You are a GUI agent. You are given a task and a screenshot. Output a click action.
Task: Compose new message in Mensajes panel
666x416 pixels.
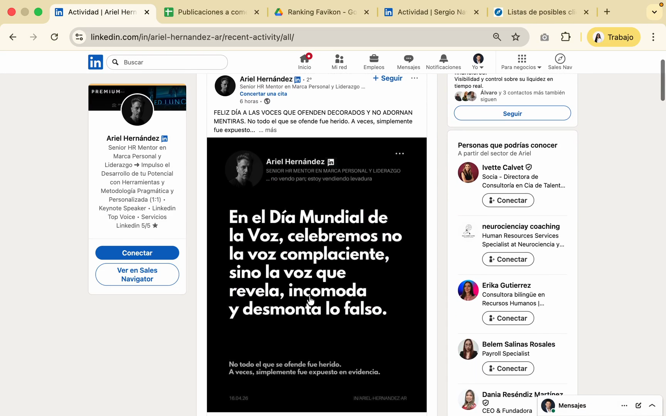638,405
